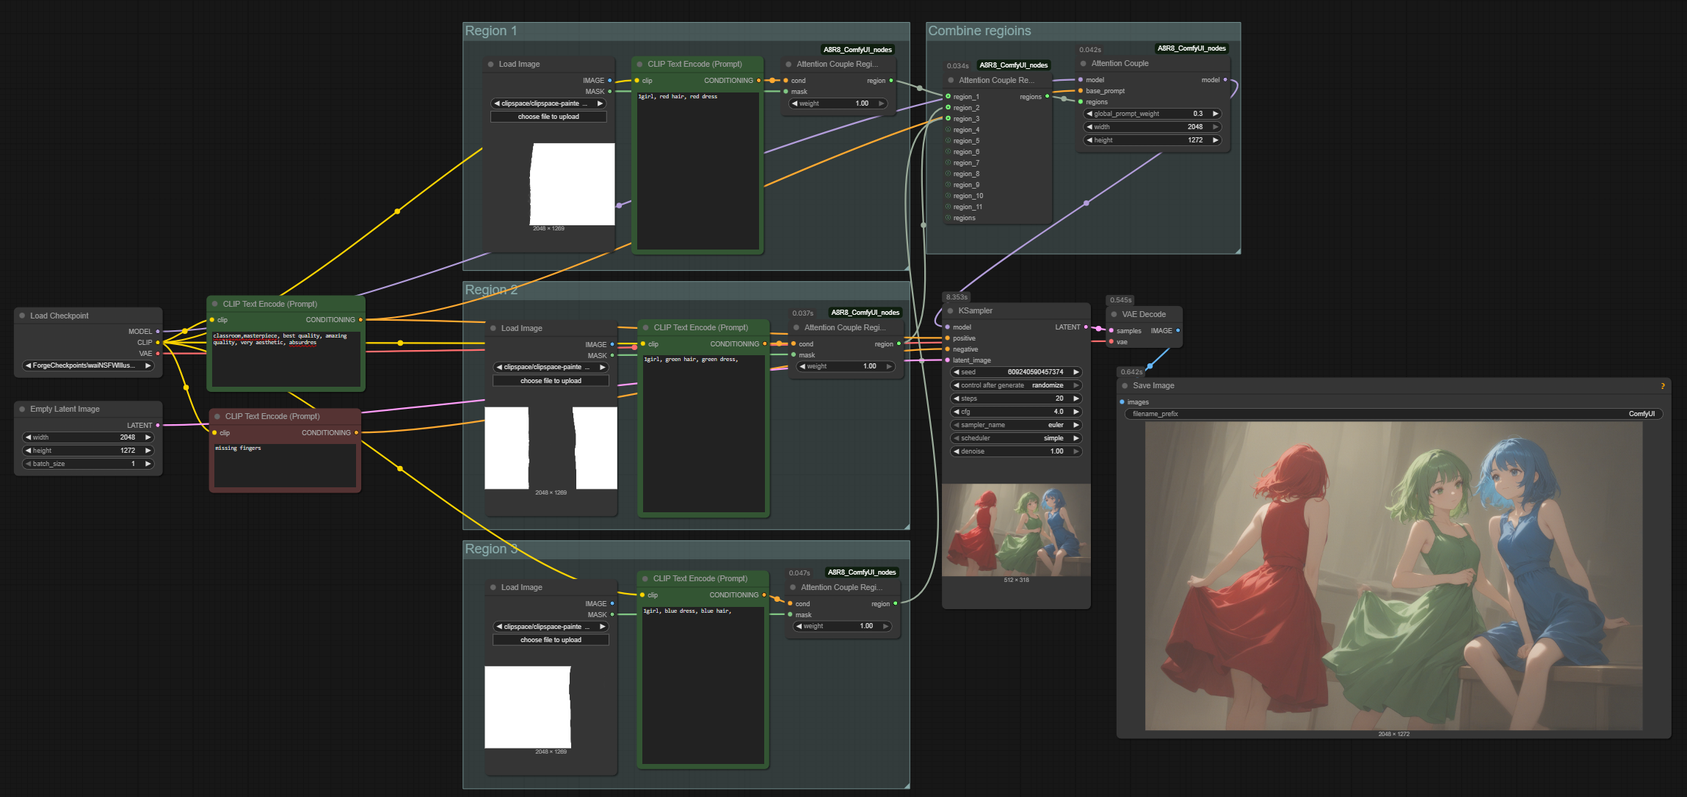Click the filename_prefix field in Save Image
The height and width of the screenshot is (797, 1687).
[1393, 414]
